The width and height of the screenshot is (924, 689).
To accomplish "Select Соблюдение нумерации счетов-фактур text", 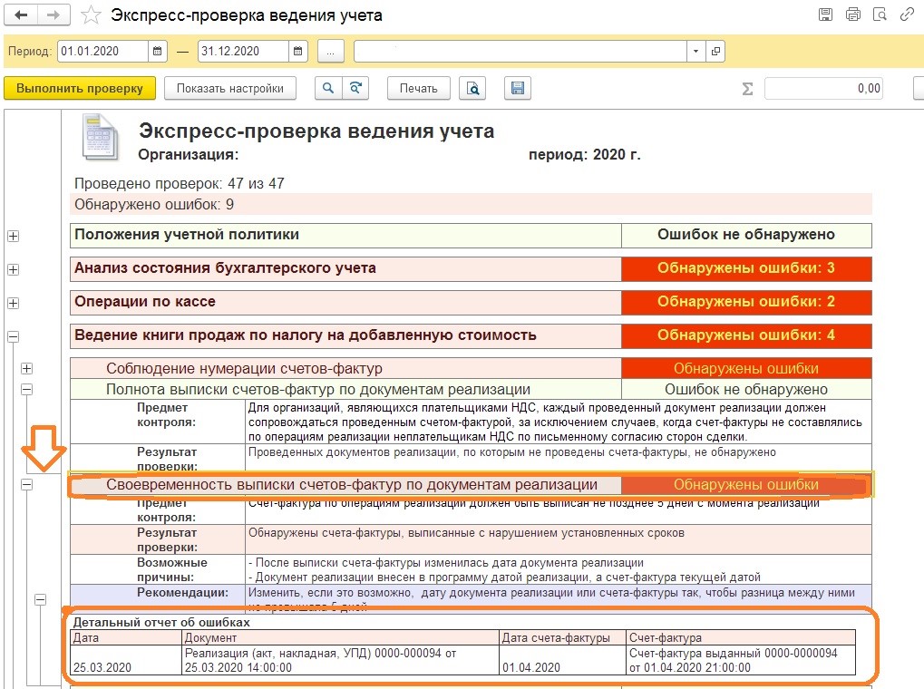I will [x=244, y=369].
